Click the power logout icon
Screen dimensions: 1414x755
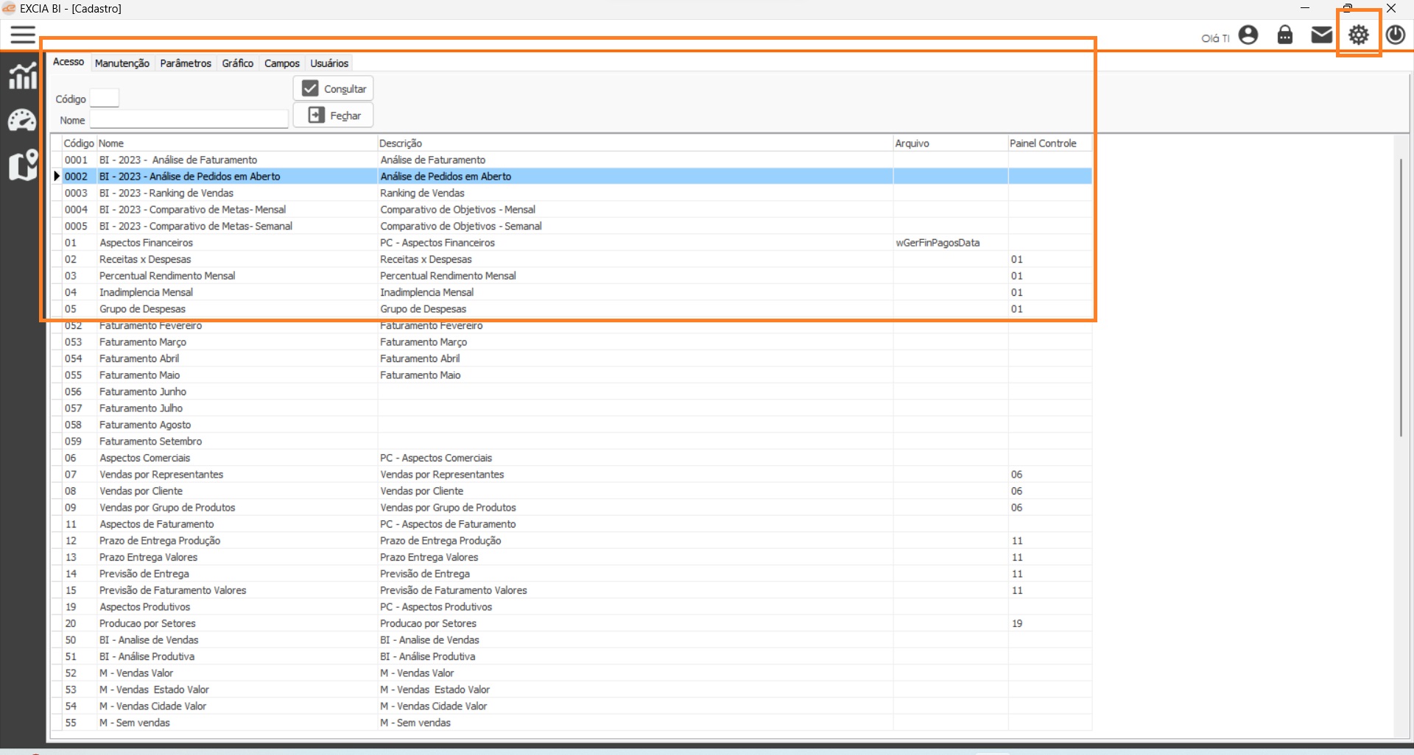(1396, 35)
